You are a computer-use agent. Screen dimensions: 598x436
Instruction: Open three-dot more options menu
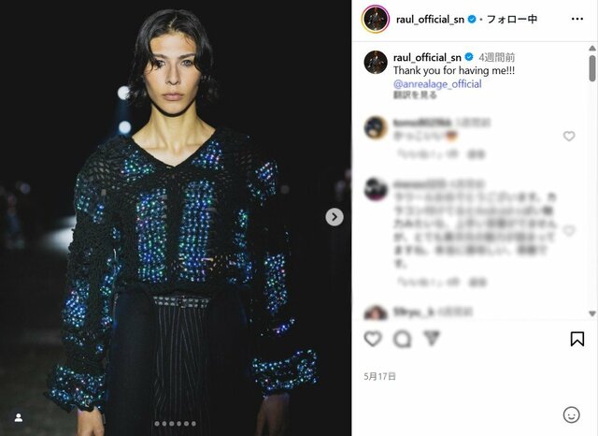pos(577,19)
